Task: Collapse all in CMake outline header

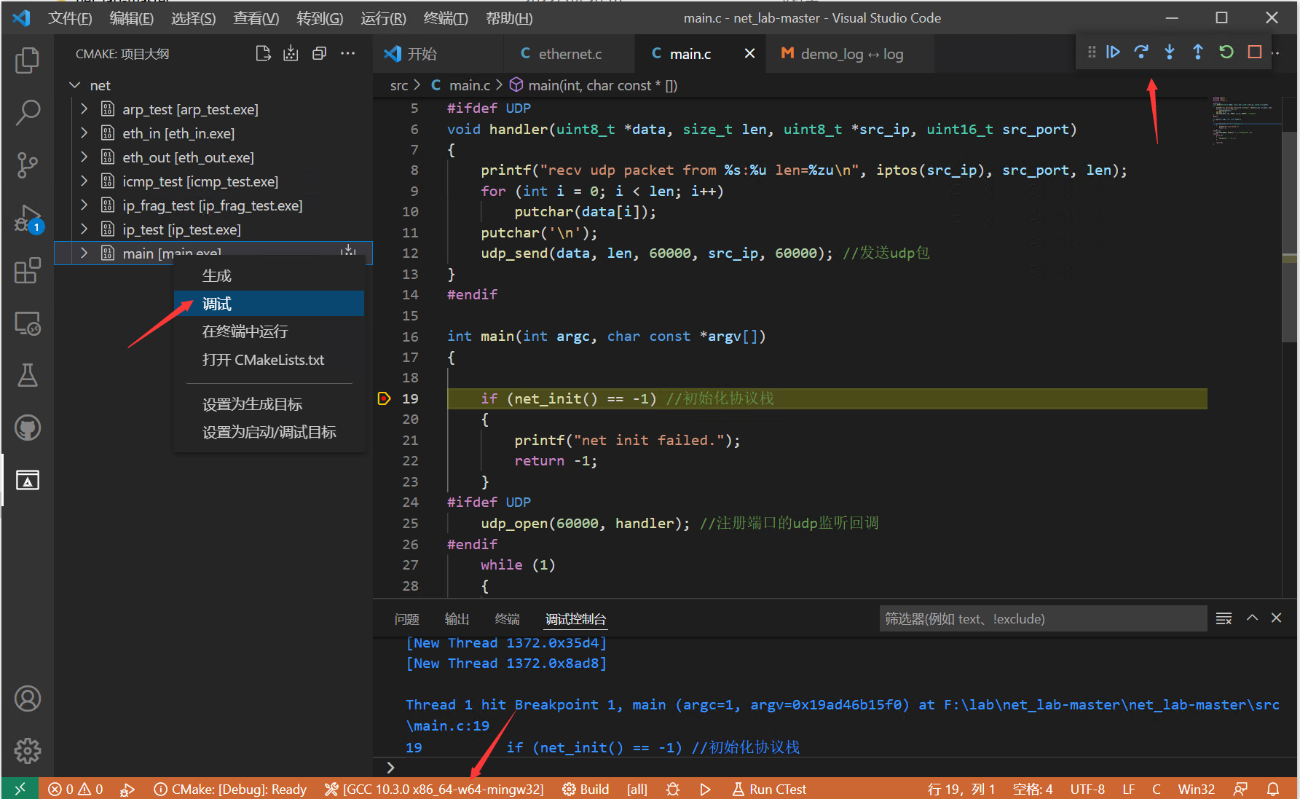Action: [x=319, y=53]
